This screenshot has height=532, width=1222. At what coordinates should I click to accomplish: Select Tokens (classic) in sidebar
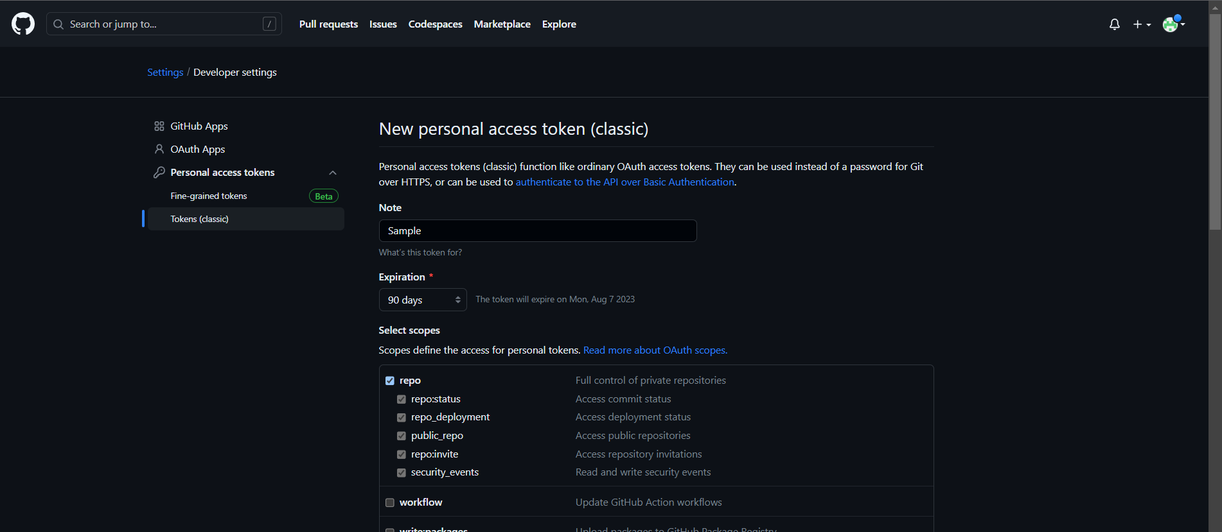coord(246,219)
